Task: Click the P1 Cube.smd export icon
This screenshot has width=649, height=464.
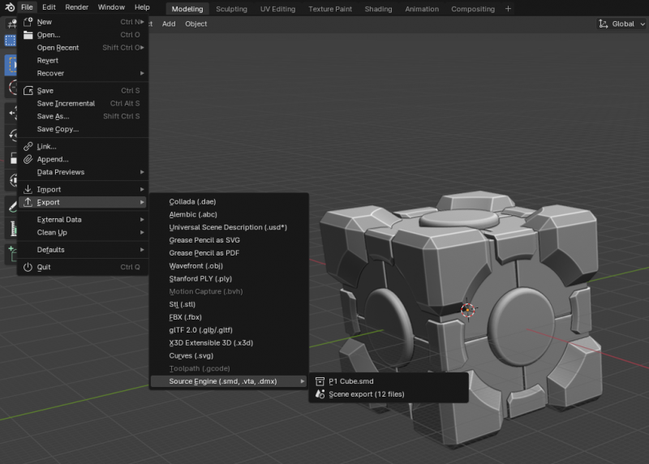Action: pos(320,381)
